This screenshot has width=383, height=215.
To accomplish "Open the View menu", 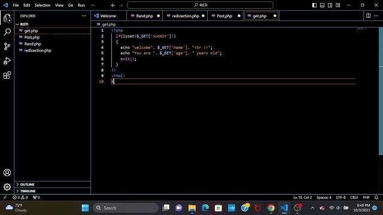I will 59,5.
